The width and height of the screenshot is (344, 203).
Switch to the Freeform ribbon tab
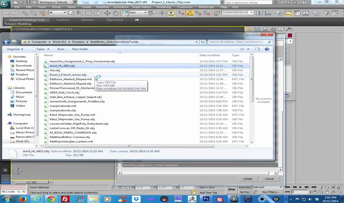[63, 20]
